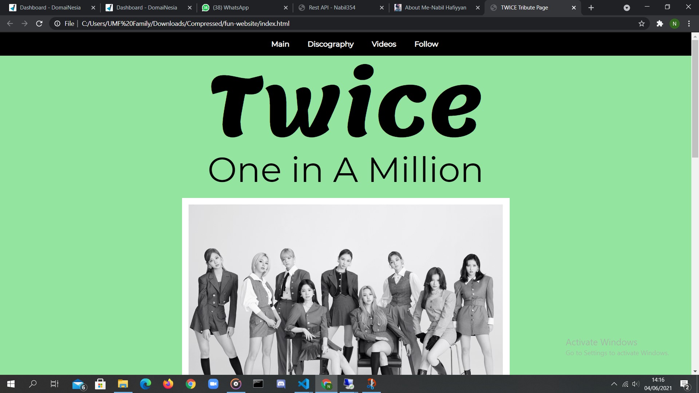This screenshot has width=699, height=393.
Task: Switch to the WhatsApp tab
Action: pos(230,8)
